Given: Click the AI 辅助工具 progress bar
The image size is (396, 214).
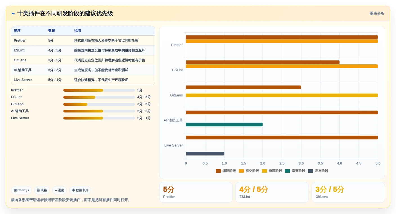Looking at the screenshot, I should [x=99, y=111].
